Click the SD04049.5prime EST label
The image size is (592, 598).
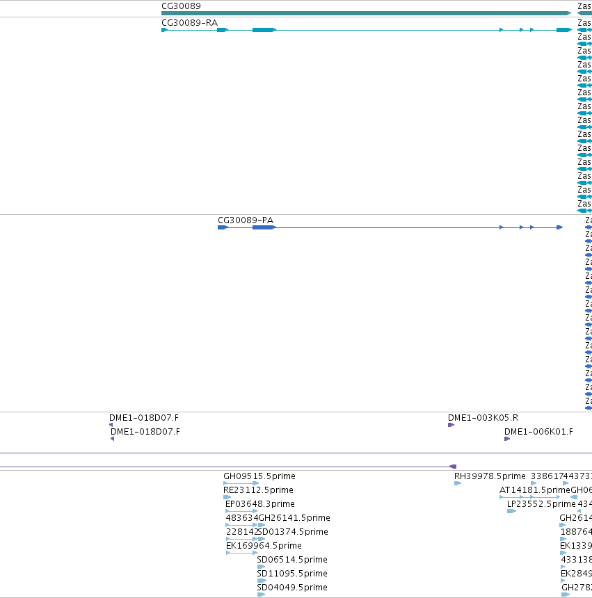point(291,588)
